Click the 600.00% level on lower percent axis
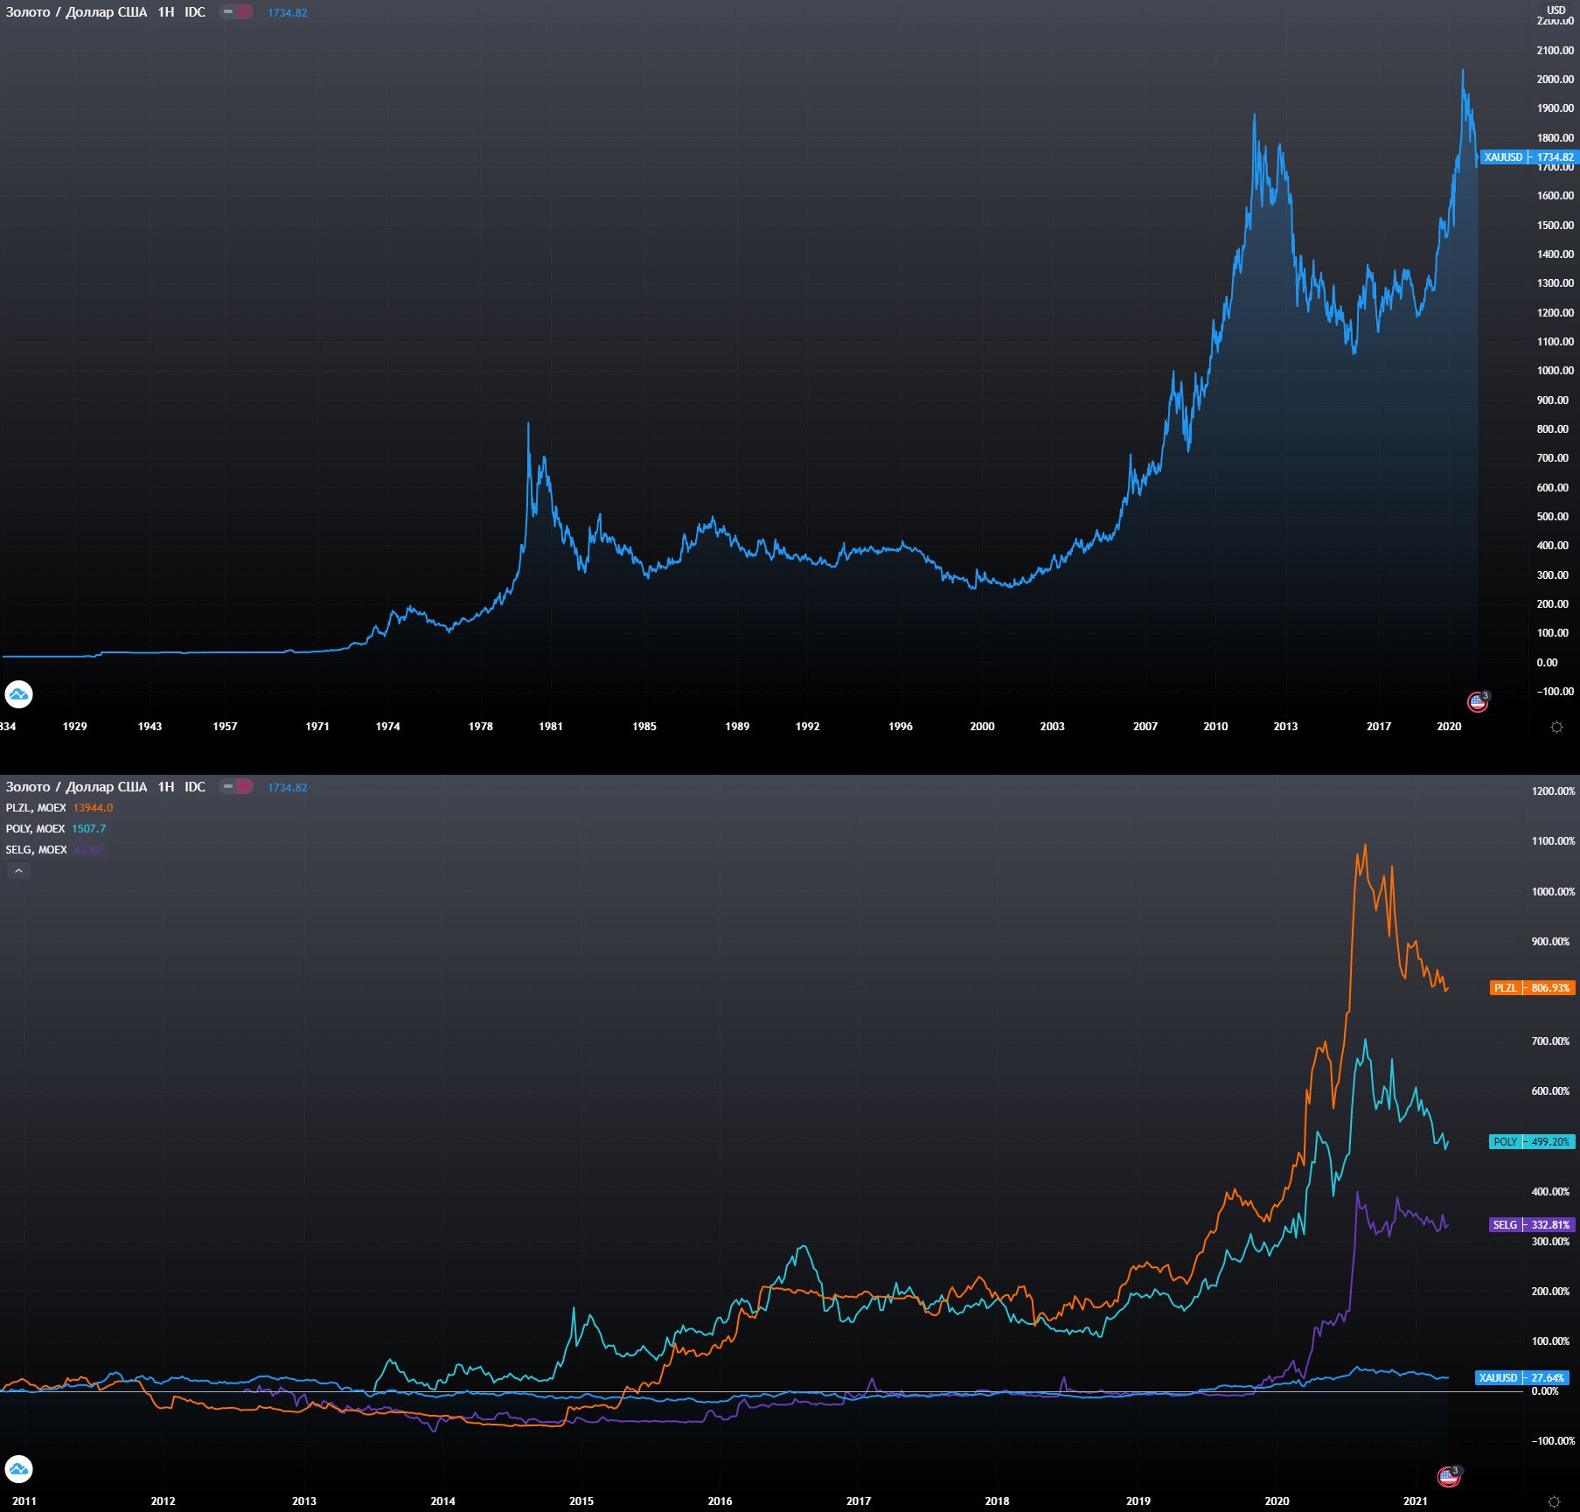 pos(1550,1091)
